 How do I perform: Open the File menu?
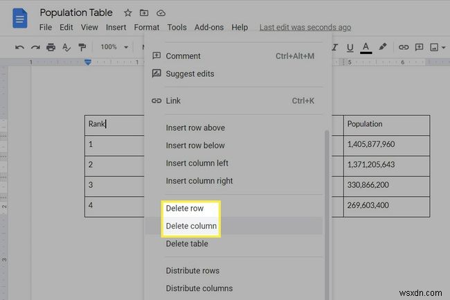(x=46, y=27)
